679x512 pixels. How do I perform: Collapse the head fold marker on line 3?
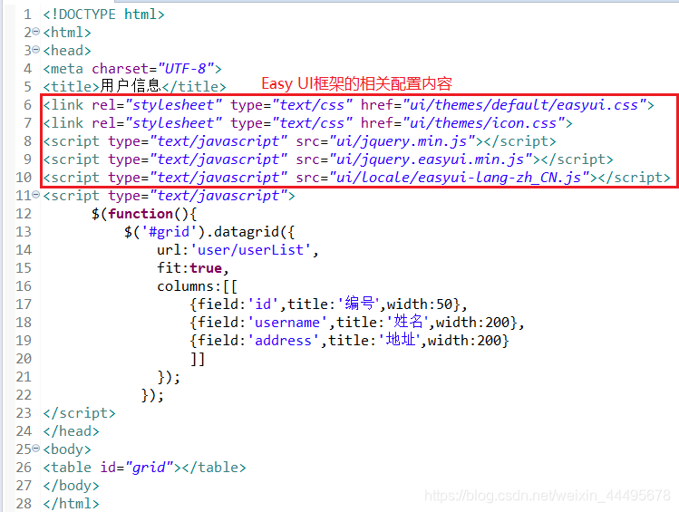36,50
